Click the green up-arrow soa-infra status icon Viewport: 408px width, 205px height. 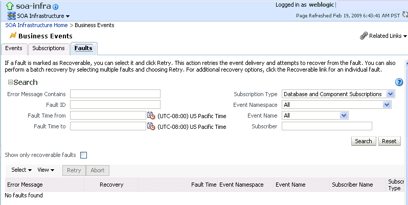10,6
